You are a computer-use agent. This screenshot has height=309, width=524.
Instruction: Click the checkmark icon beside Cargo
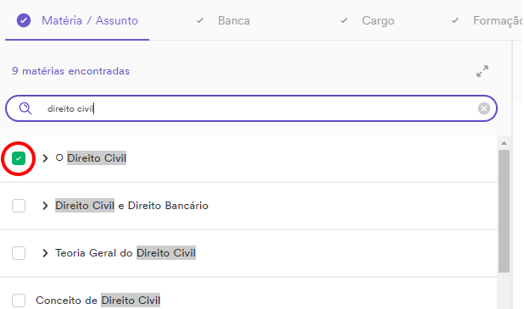(x=344, y=20)
